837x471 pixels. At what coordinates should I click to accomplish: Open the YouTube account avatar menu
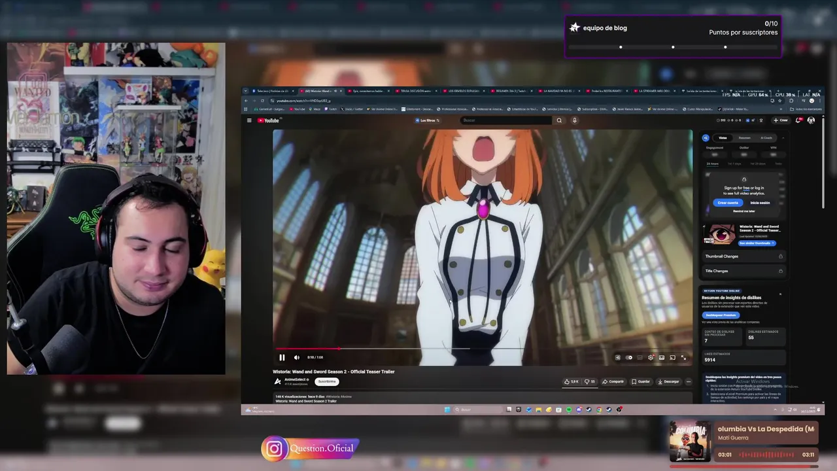tap(811, 120)
